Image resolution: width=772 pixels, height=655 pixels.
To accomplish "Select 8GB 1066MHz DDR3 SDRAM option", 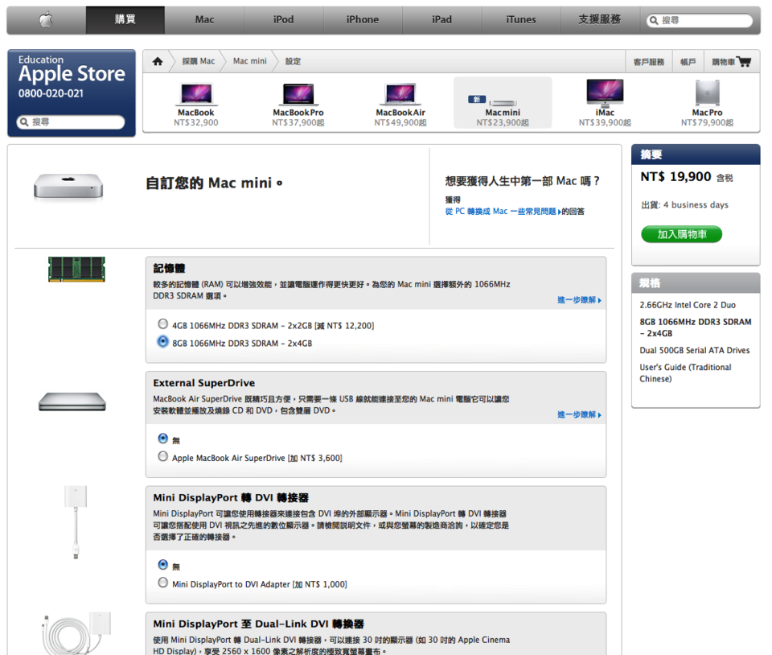I will [x=162, y=341].
